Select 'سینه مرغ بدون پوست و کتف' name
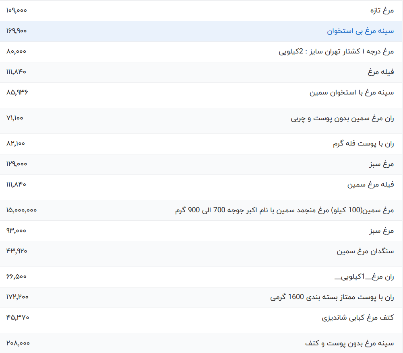Image resolution: width=403 pixels, height=353 pixels. [349, 343]
